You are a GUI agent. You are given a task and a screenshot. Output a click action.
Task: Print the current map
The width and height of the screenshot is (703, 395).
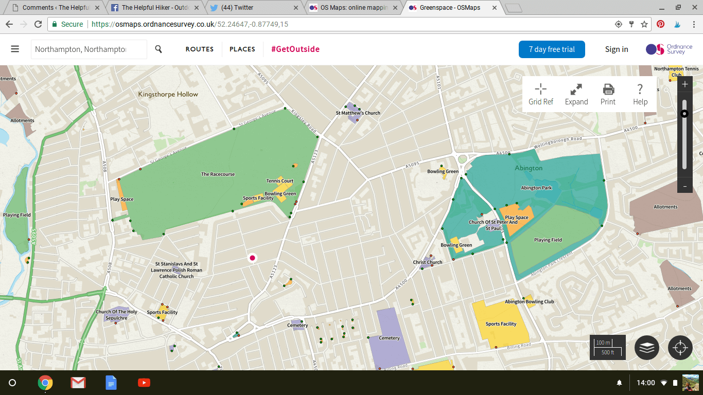click(608, 95)
